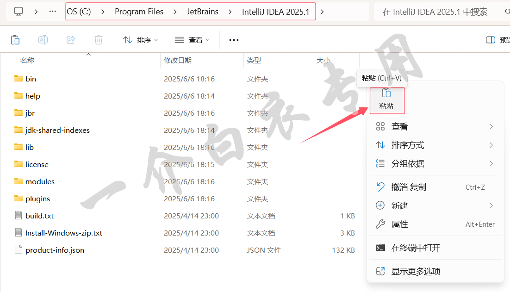Image resolution: width=510 pixels, height=292 pixels.
Task: Open the bin folder icon
Action: 19,78
